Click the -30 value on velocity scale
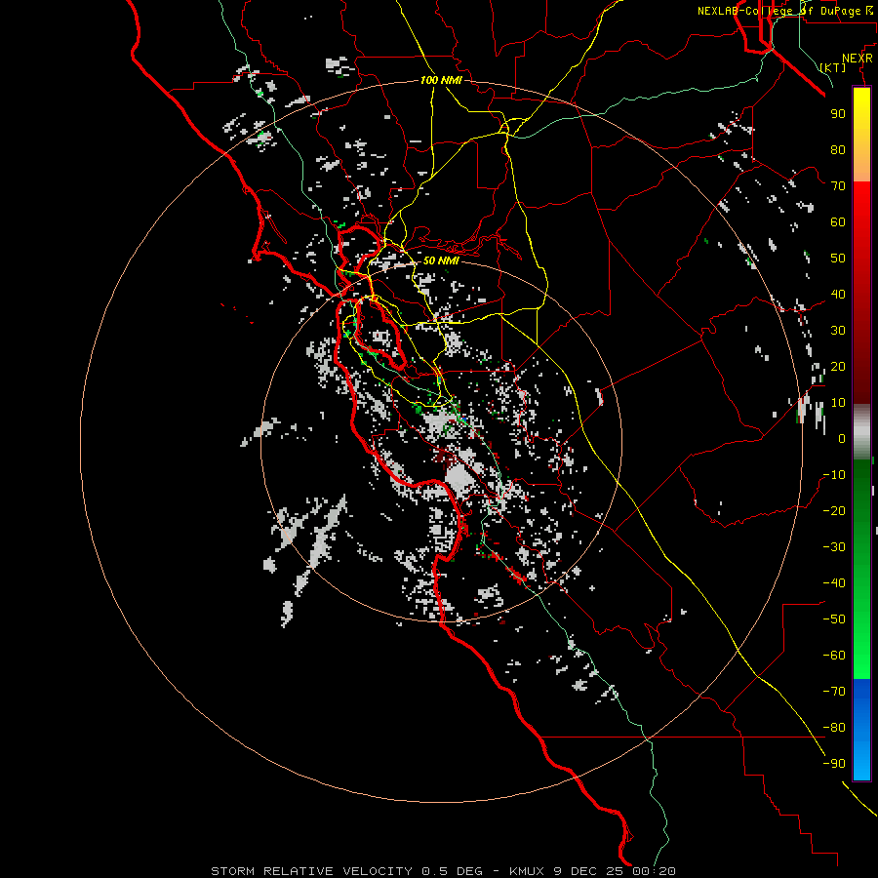This screenshot has height=878, width=878. click(834, 547)
